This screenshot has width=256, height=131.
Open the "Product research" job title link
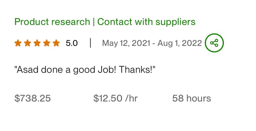(x=52, y=22)
